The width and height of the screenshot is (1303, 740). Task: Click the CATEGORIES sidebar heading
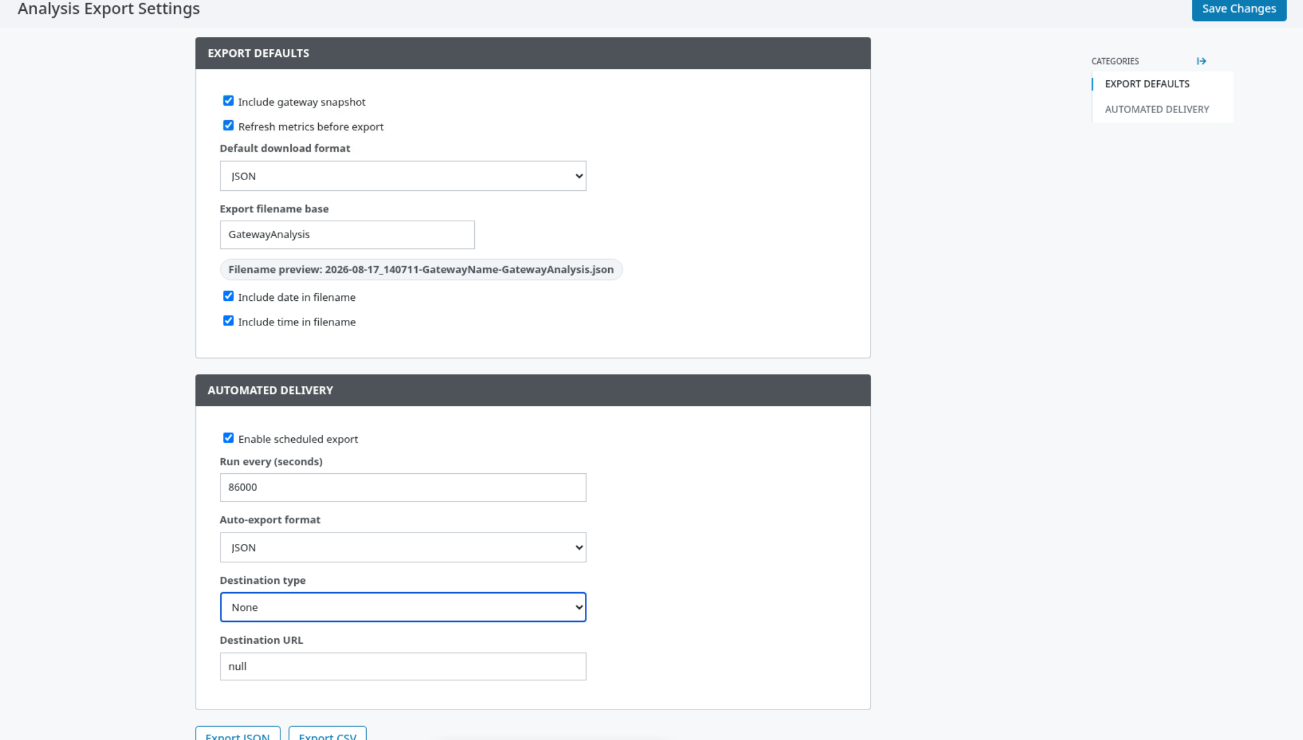[1115, 61]
